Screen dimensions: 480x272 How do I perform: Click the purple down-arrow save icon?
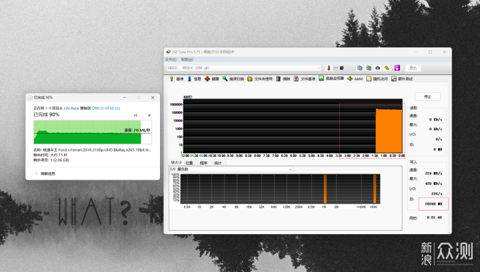(397, 68)
